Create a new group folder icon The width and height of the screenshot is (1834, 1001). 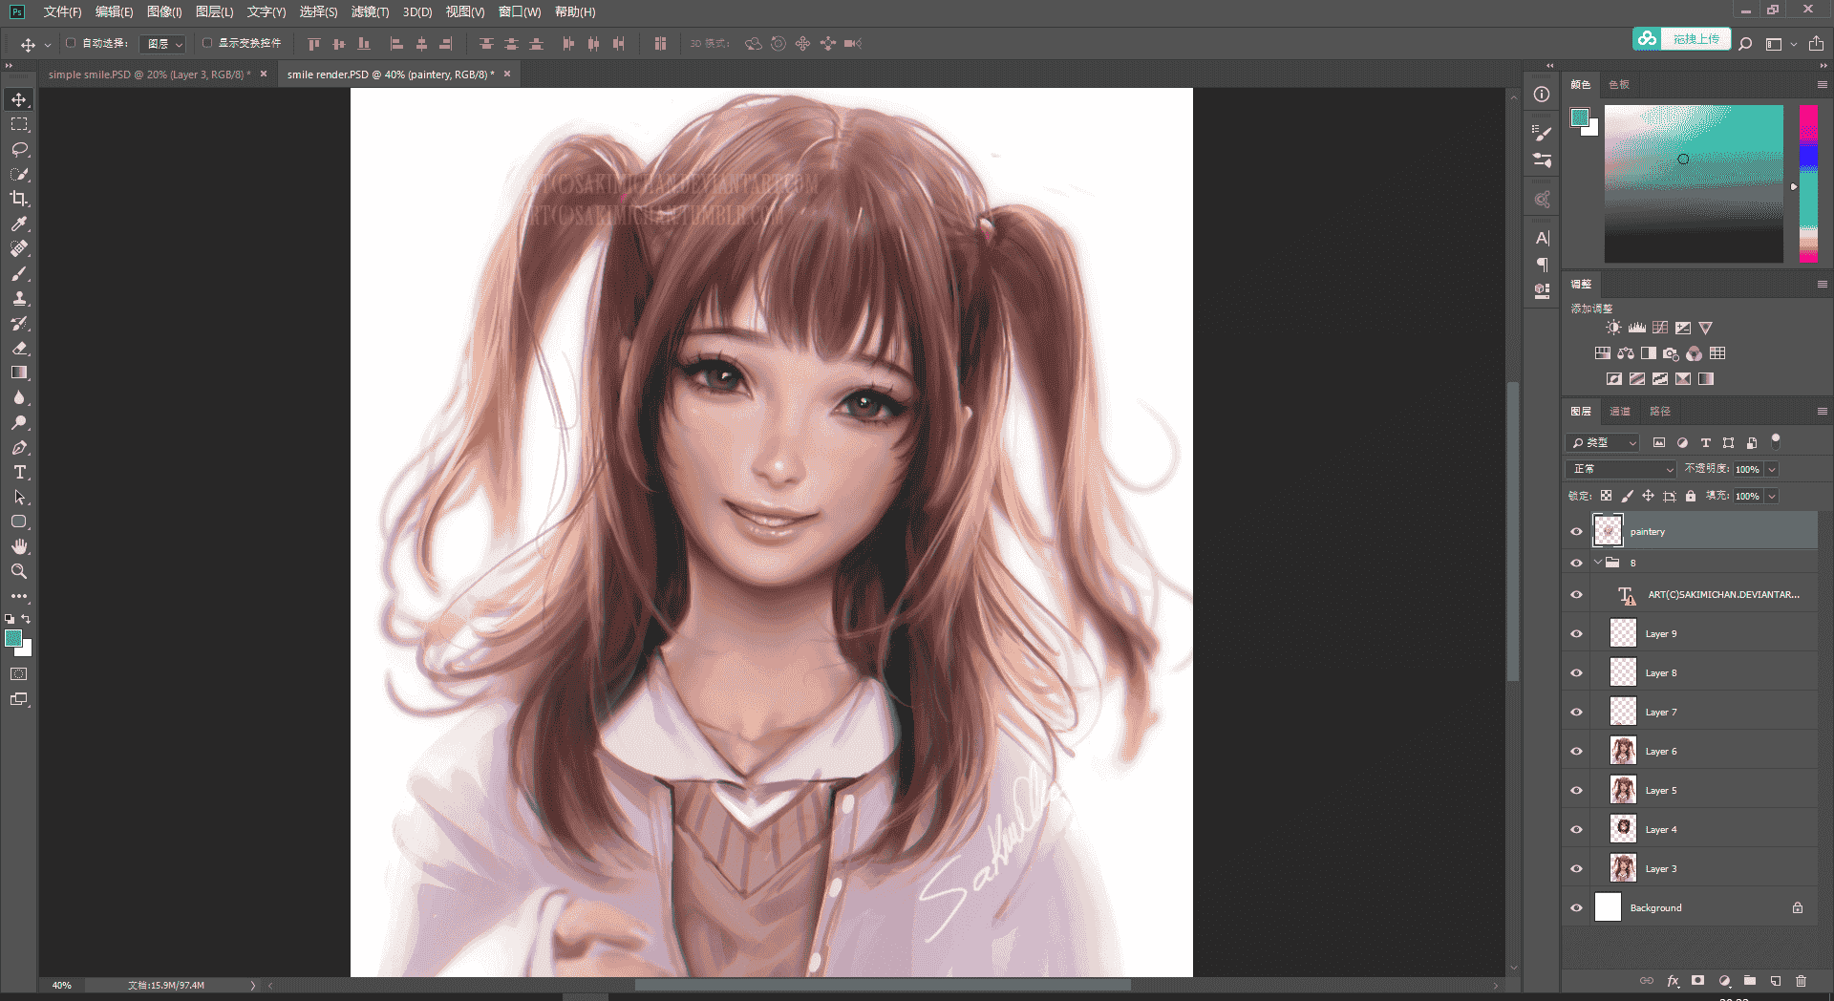(x=1749, y=981)
